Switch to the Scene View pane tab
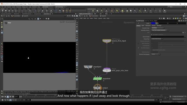The width and height of the screenshot is (187, 105). pos(46,14)
